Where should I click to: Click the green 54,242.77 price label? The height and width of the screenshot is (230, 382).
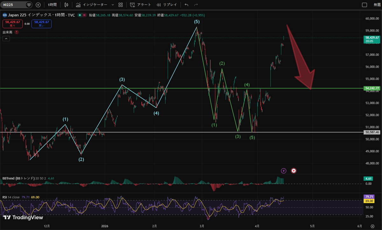click(371, 88)
